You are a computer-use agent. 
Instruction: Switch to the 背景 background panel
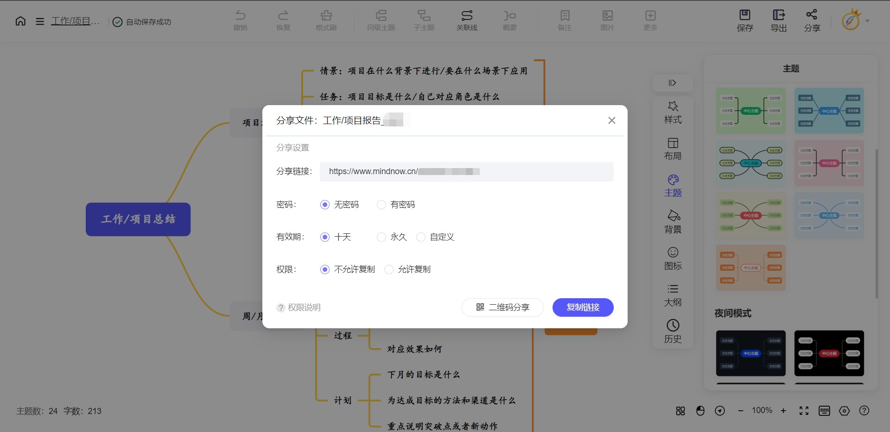pyautogui.click(x=673, y=222)
